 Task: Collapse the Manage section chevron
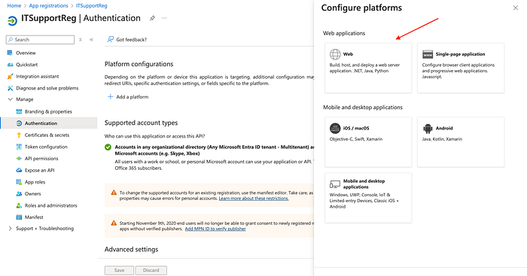pyautogui.click(x=10, y=99)
